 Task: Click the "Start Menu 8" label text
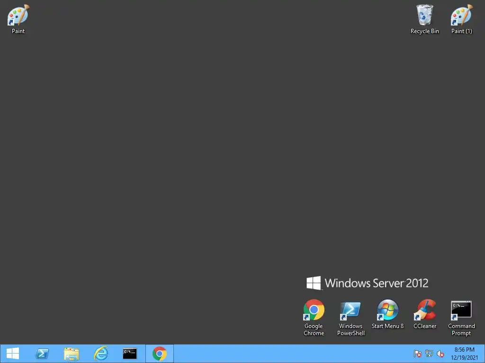coord(387,326)
